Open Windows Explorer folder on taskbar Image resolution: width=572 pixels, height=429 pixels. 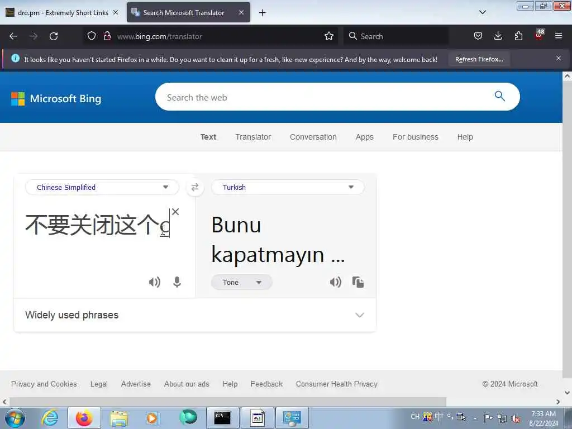pos(119,418)
